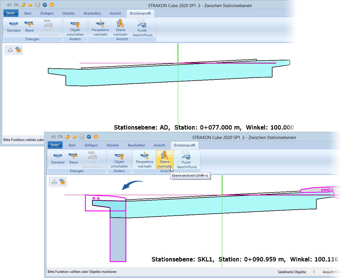Click orange cancel X icon in lower window
This screenshot has height=278, width=342.
coord(96,137)
